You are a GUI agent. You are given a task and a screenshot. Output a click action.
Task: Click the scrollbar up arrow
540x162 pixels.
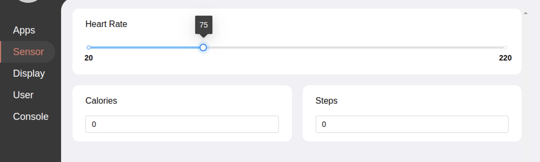525,13
